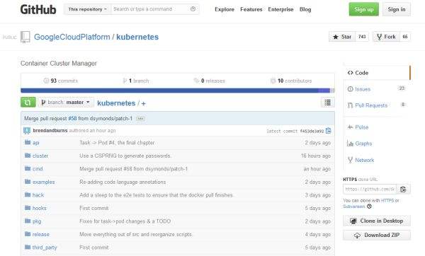The height and width of the screenshot is (256, 425).
Task: Click the hack folder icon
Action: tap(28, 194)
